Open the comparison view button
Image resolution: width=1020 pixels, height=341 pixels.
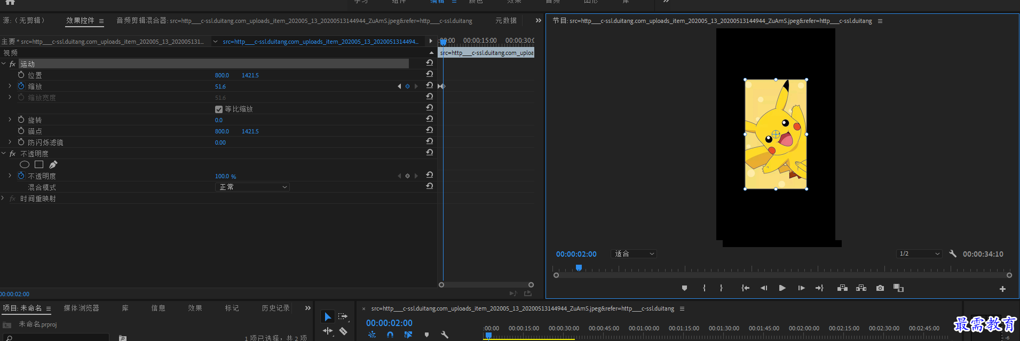[x=899, y=288]
